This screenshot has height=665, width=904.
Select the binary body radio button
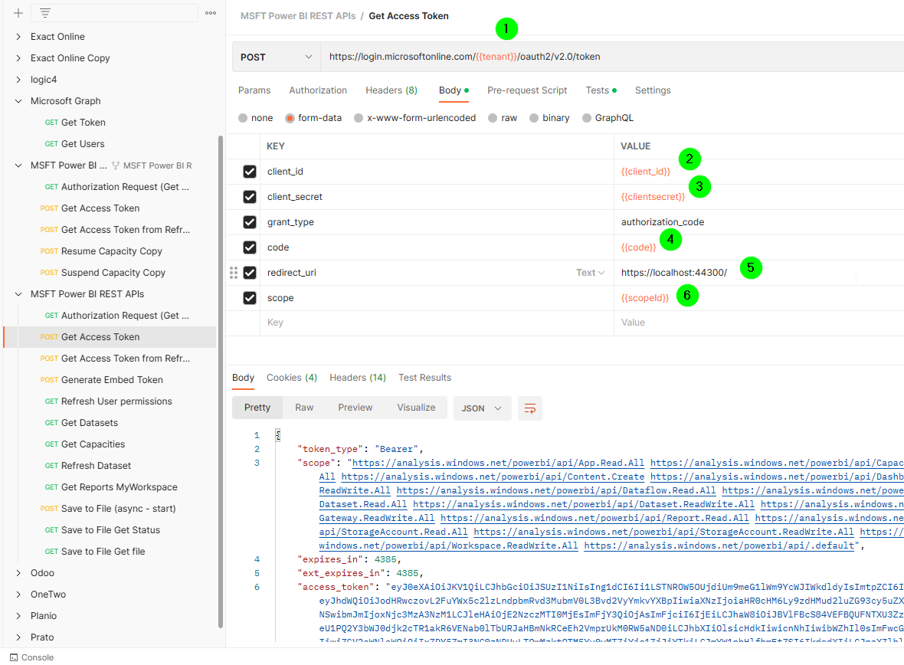pyautogui.click(x=534, y=118)
